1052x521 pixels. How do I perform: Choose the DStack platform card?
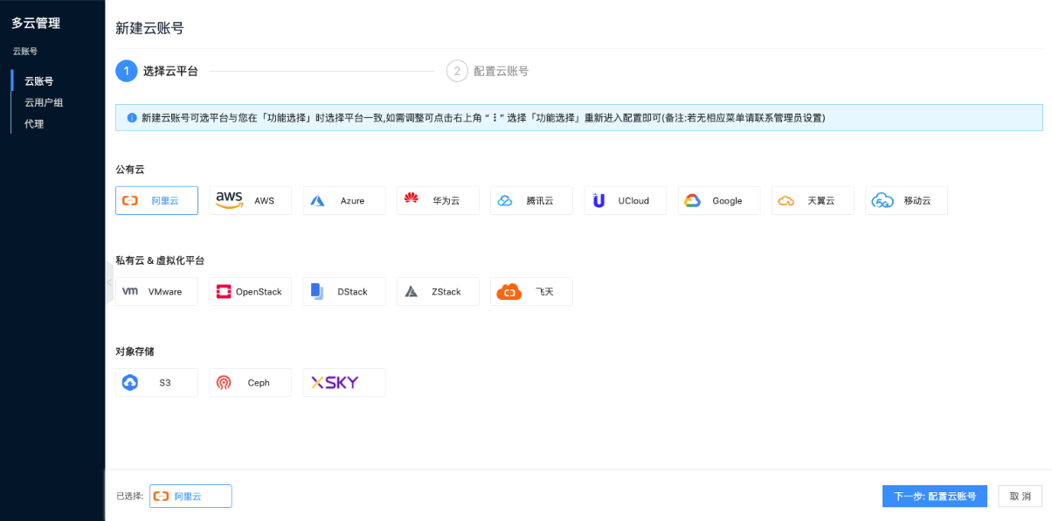(x=344, y=291)
